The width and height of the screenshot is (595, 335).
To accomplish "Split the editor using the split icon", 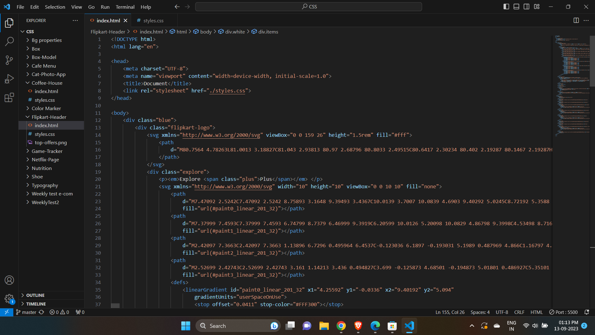I will (x=576, y=20).
